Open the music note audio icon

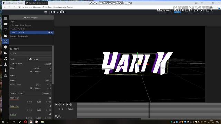[x=6, y=59]
